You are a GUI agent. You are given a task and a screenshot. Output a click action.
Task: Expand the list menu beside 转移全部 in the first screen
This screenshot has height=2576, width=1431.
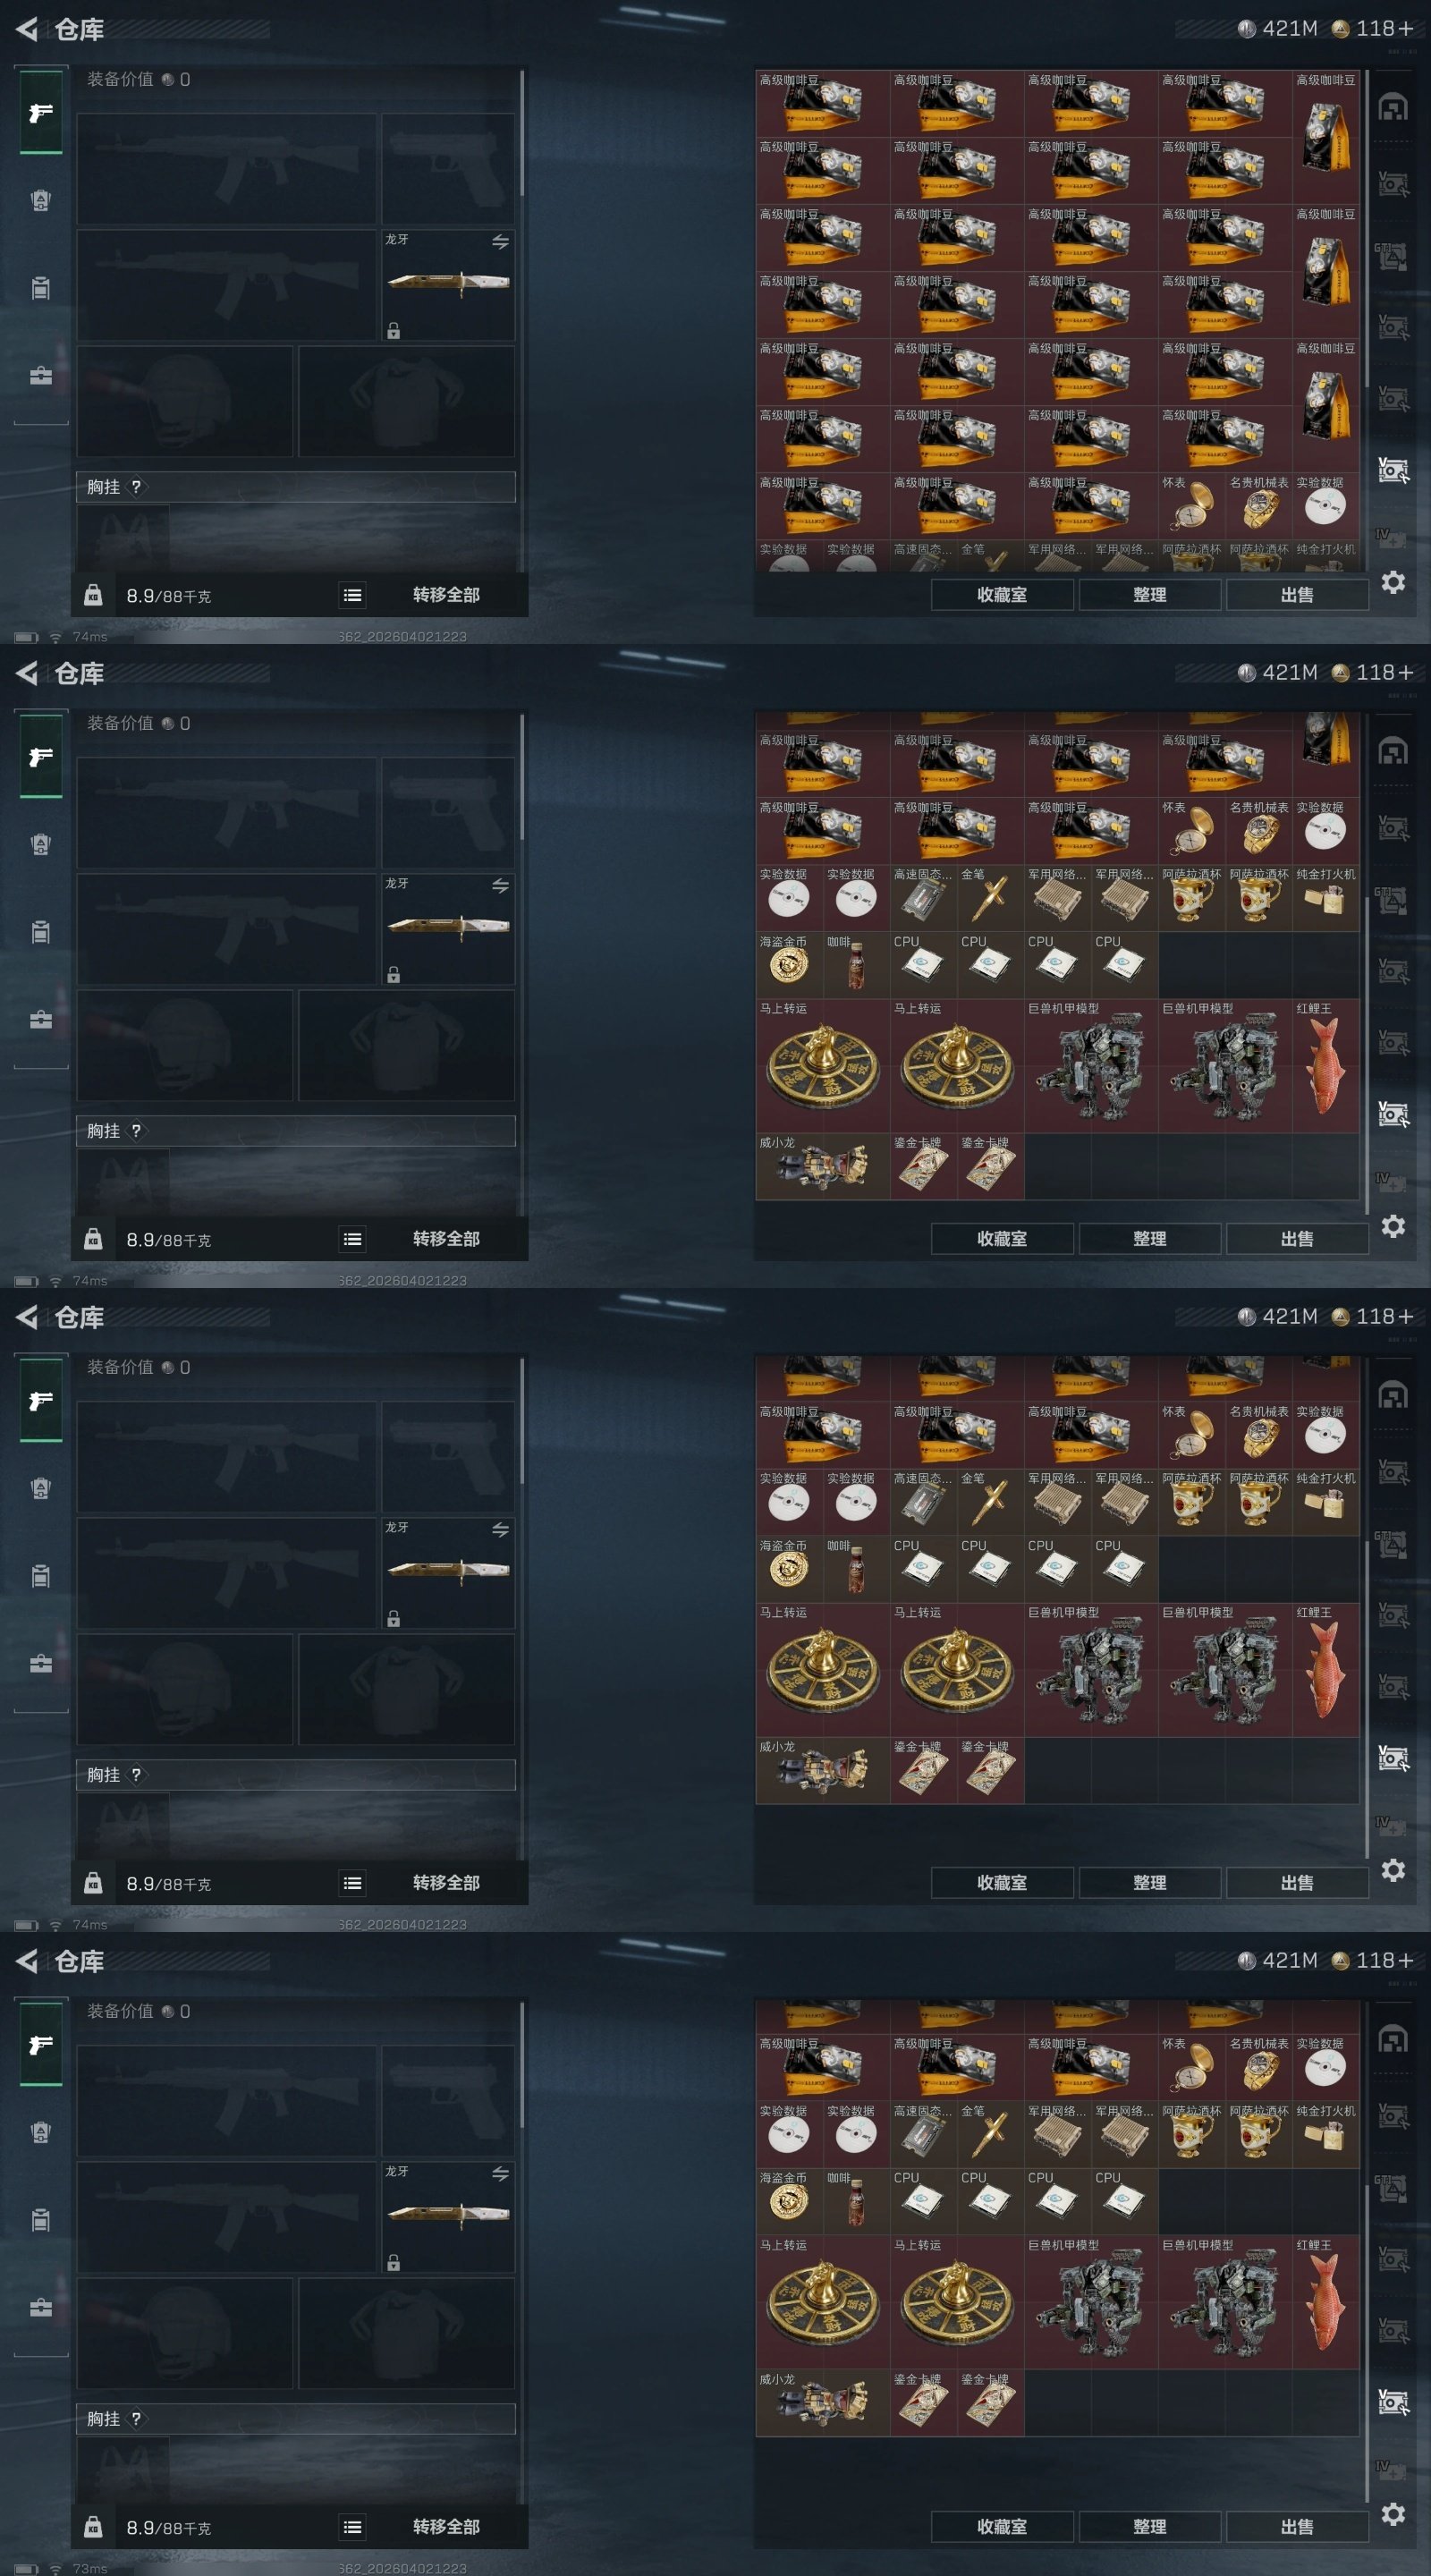click(352, 595)
